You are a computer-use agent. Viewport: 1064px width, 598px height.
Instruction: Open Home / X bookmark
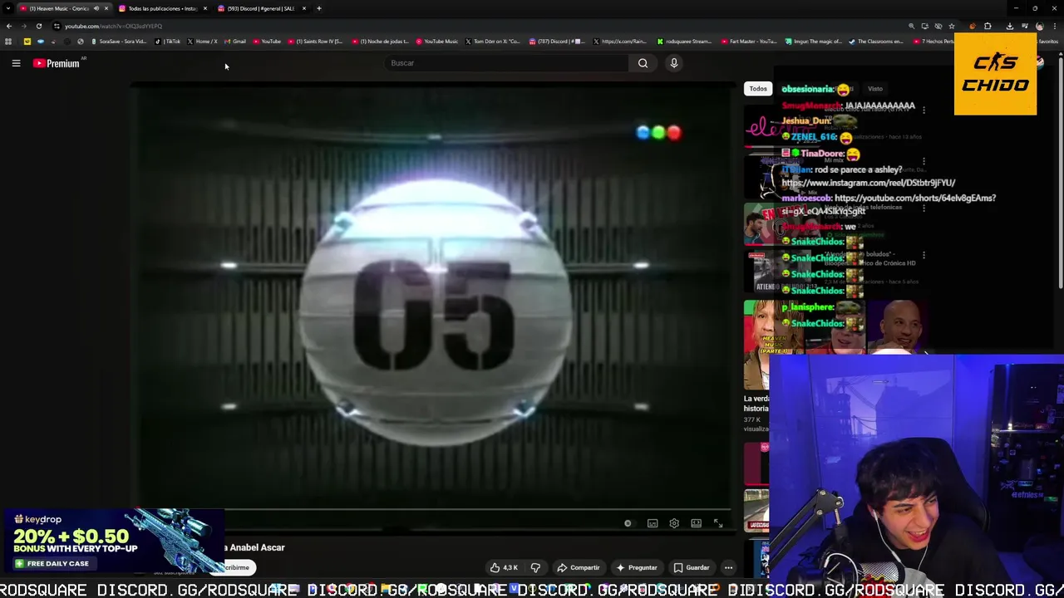coord(202,42)
